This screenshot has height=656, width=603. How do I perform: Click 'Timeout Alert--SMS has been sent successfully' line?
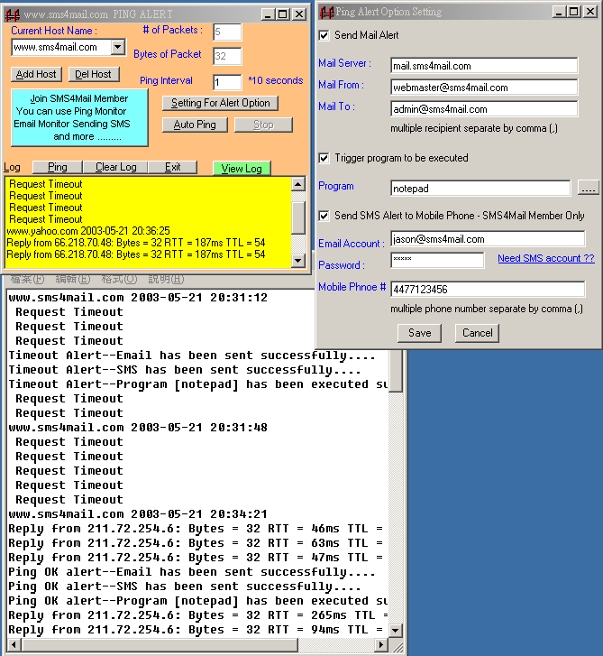[185, 370]
